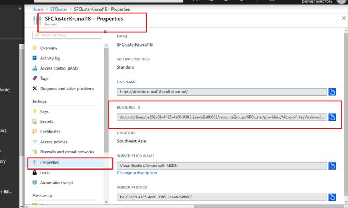The height and width of the screenshot is (208, 348).
Task: Open Diagnose and solve problems
Action: (x=67, y=89)
